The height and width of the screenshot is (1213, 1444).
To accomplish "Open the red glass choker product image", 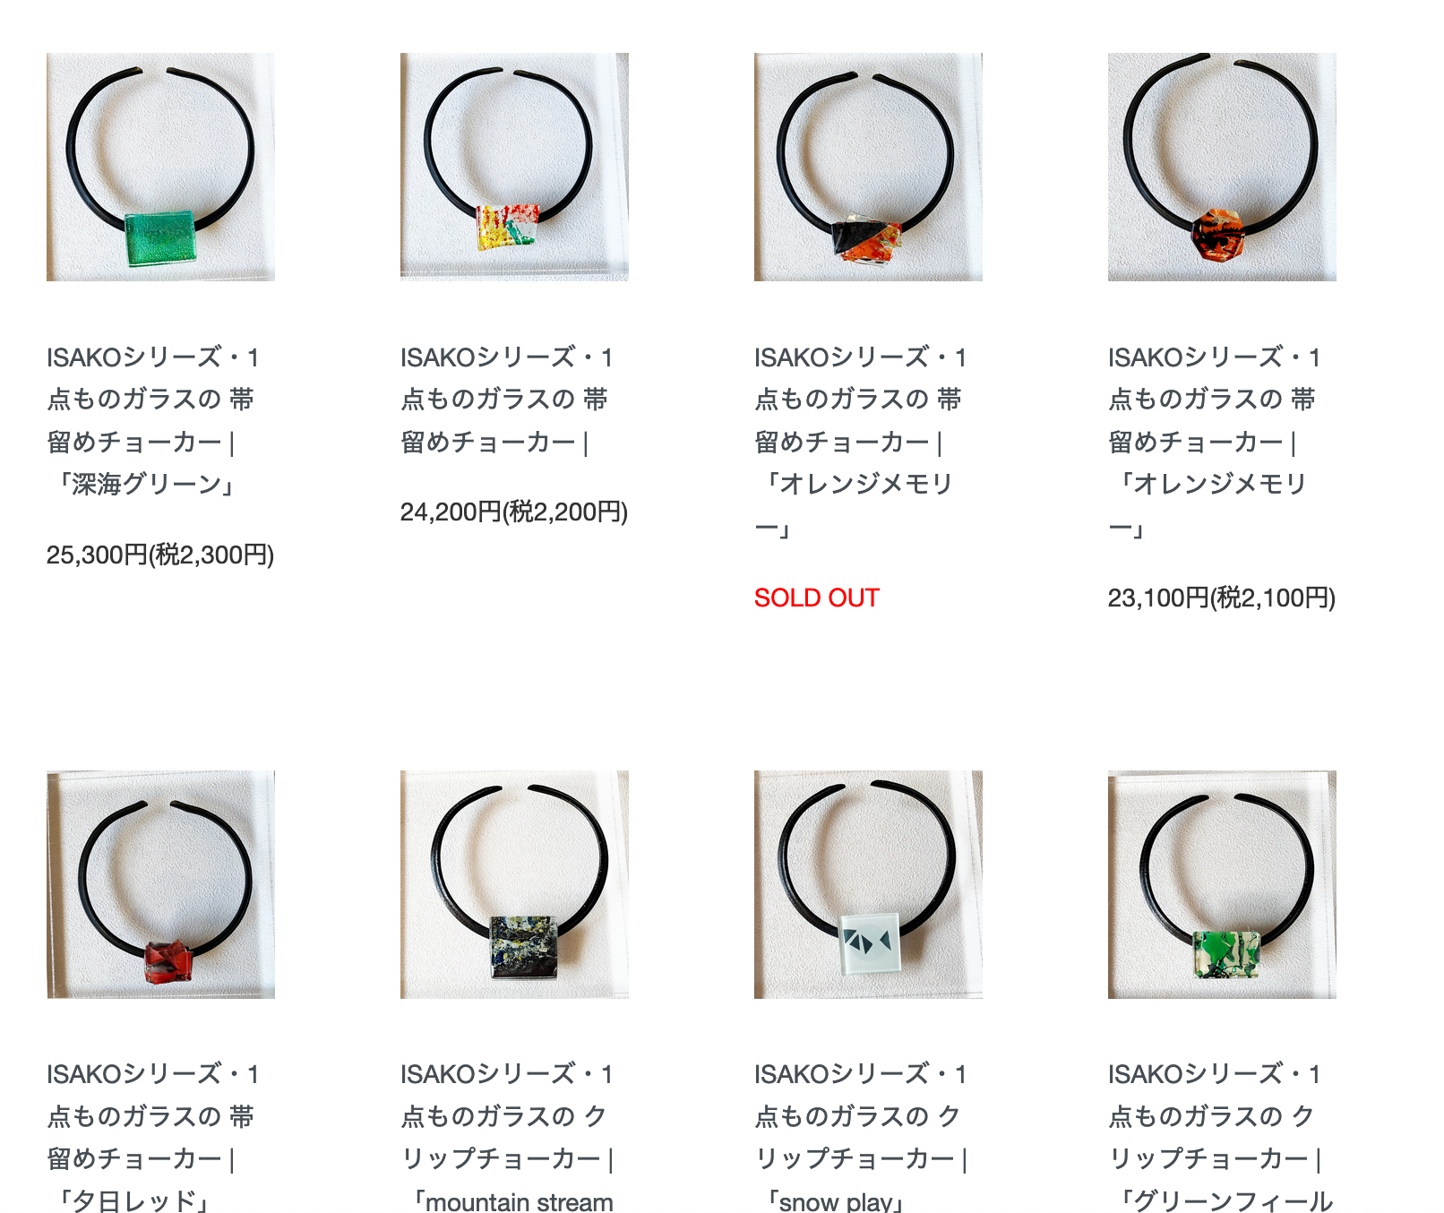I will (160, 884).
